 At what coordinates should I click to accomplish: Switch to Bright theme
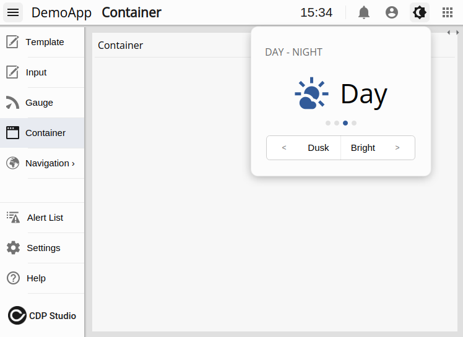pyautogui.click(x=363, y=148)
